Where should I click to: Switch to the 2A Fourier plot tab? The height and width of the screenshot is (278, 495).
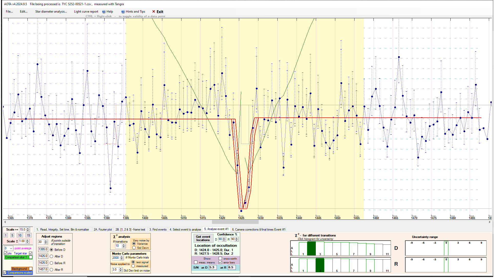(103, 230)
